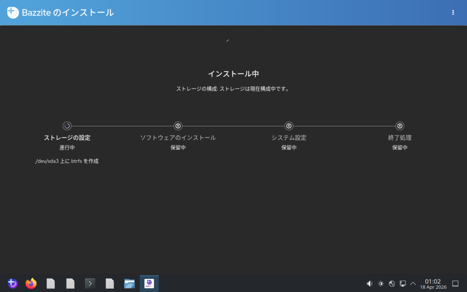This screenshot has width=467, height=292.
Task: Click the show desktop button in the taskbar corner
Action: pos(455,284)
